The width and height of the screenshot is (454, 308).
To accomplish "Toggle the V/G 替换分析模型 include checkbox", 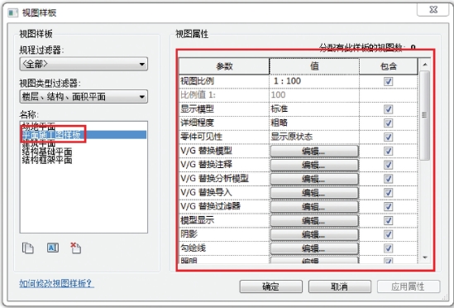I will pos(388,179).
